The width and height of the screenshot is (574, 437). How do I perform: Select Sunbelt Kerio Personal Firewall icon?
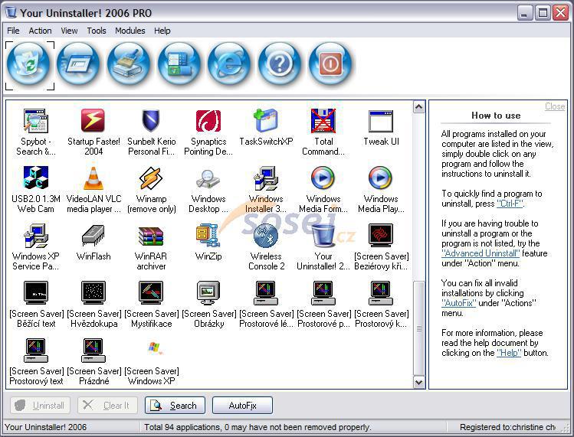[x=151, y=121]
